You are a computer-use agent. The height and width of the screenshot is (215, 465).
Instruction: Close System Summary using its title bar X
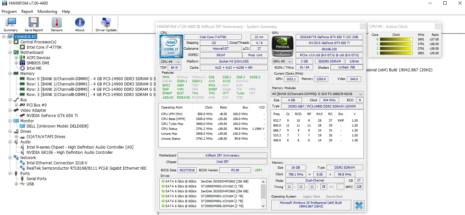[x=363, y=27]
